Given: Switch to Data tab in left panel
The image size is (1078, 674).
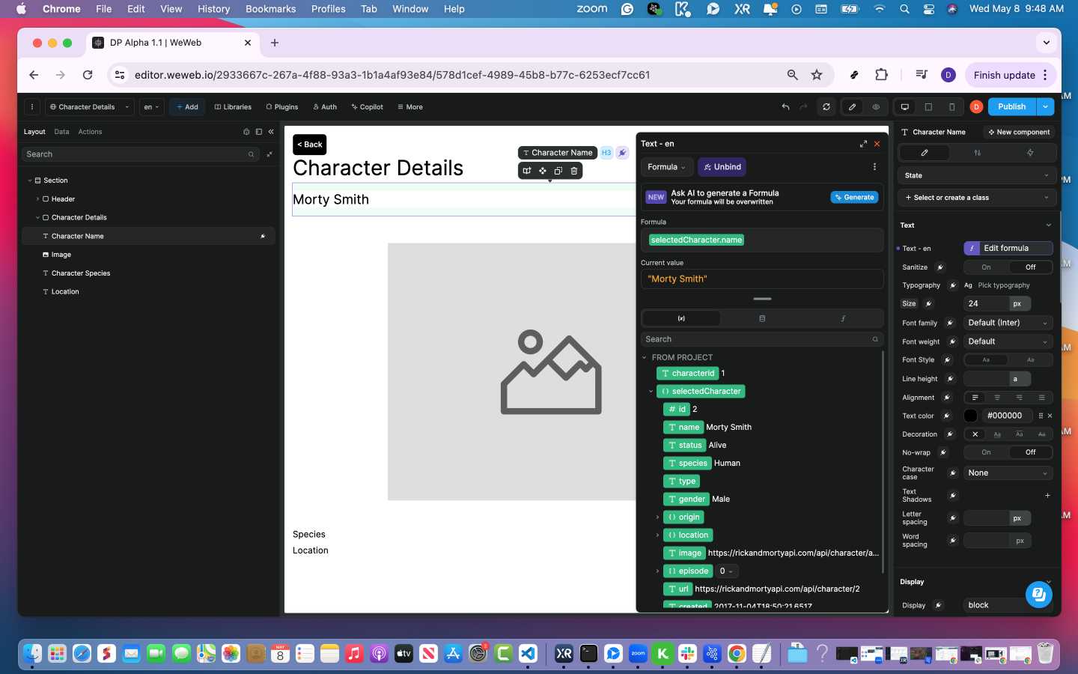Looking at the screenshot, I should pos(61,132).
